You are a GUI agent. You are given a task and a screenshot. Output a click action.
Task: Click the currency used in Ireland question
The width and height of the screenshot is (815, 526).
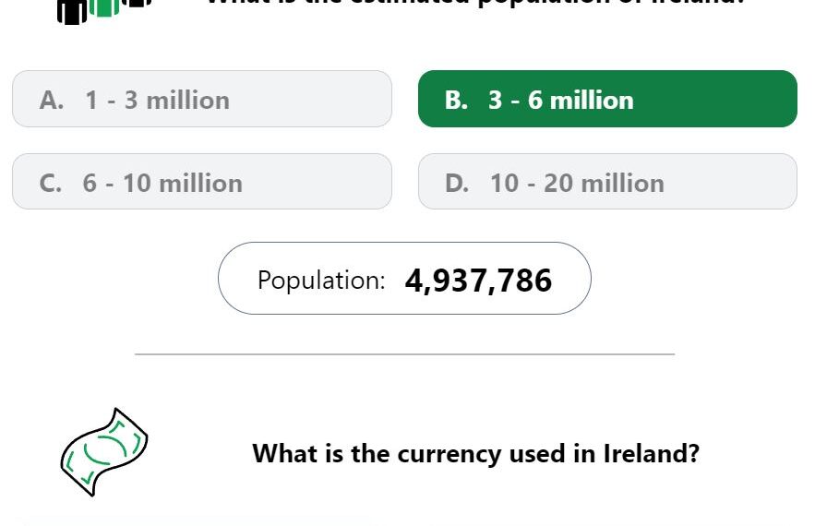pos(475,454)
